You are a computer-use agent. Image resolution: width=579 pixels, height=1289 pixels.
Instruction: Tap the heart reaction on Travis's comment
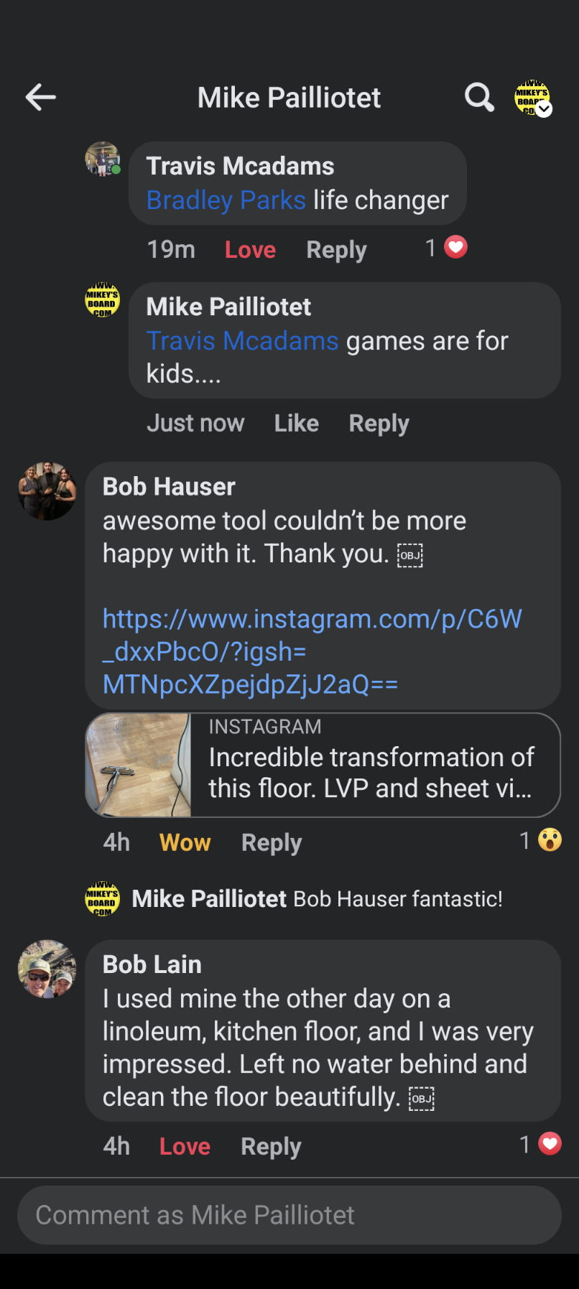[x=455, y=248]
